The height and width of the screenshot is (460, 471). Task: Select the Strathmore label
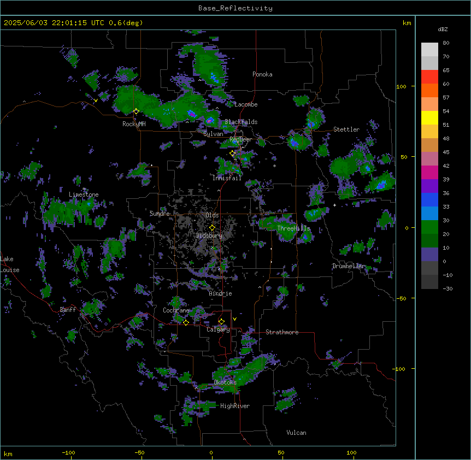[x=282, y=332]
